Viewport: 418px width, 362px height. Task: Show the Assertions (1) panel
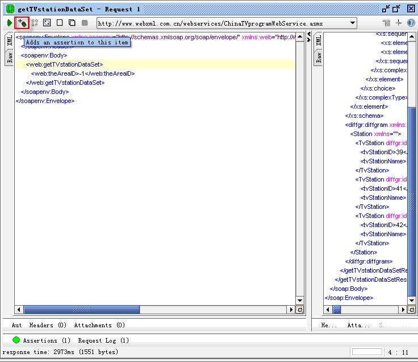point(47,340)
